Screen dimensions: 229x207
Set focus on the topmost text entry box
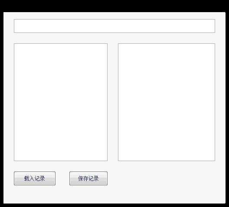(x=114, y=26)
